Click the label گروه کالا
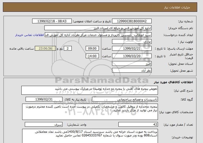Image resolution: width=203 pixels, height=143 pixels. click(187, 99)
